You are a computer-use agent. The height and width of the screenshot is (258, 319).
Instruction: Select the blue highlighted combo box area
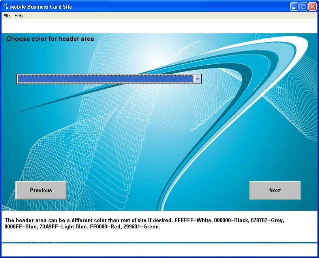(x=105, y=79)
